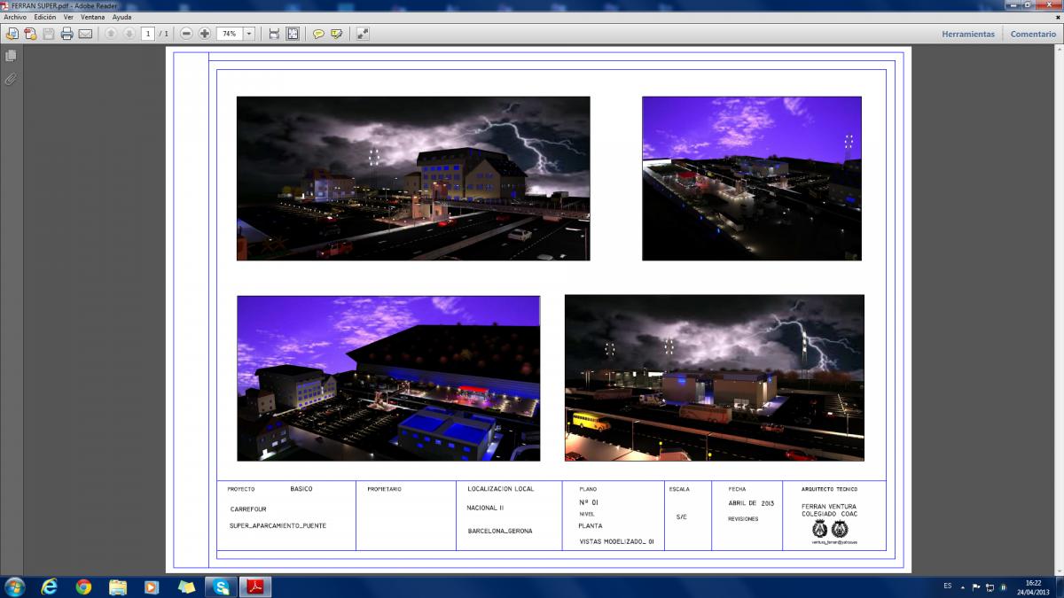
Task: Open the Archivo menu
Action: (15, 17)
